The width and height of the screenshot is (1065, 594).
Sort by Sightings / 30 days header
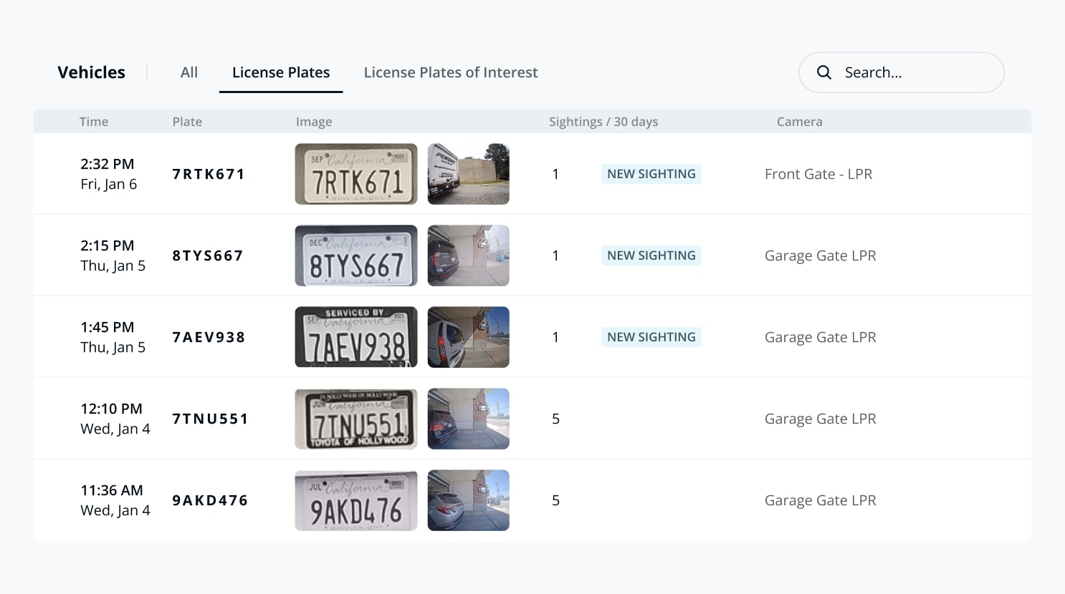[603, 122]
